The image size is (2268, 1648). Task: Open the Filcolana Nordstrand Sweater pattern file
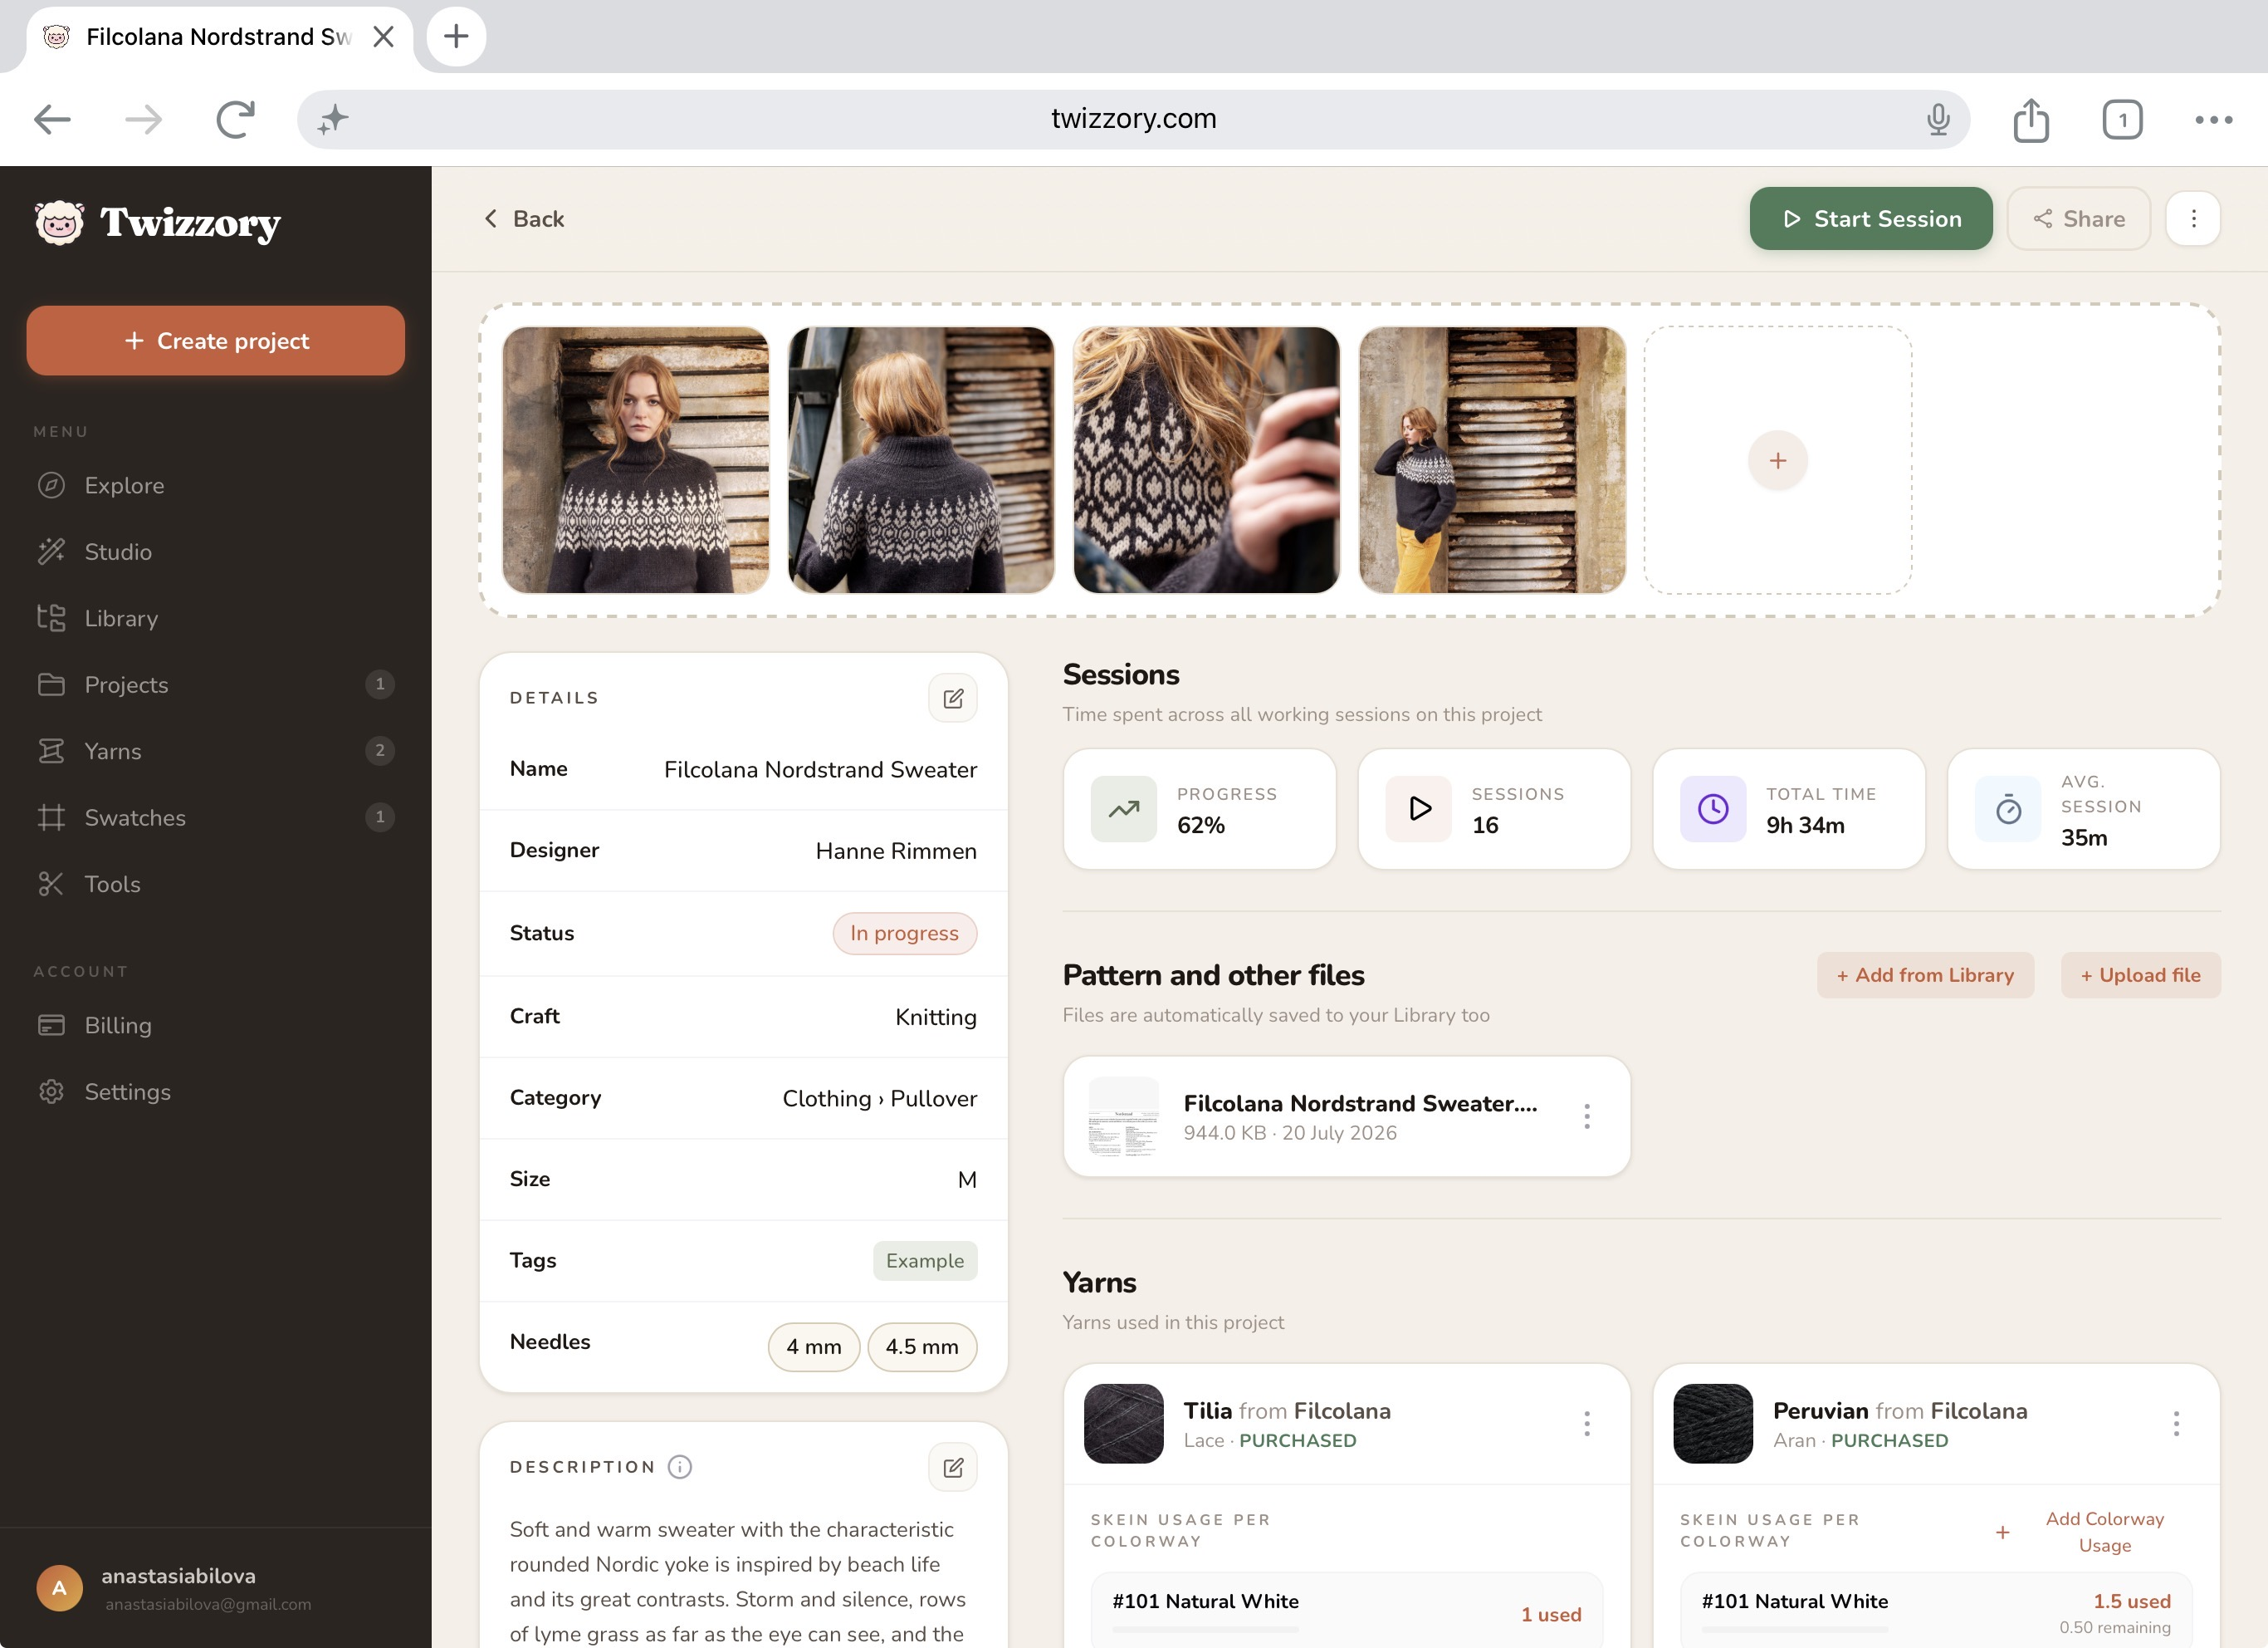click(1347, 1116)
